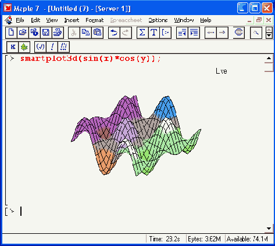The width and height of the screenshot is (275, 246).
Task: Click the worksheet scrollbar down arrow
Action: pyautogui.click(x=269, y=229)
